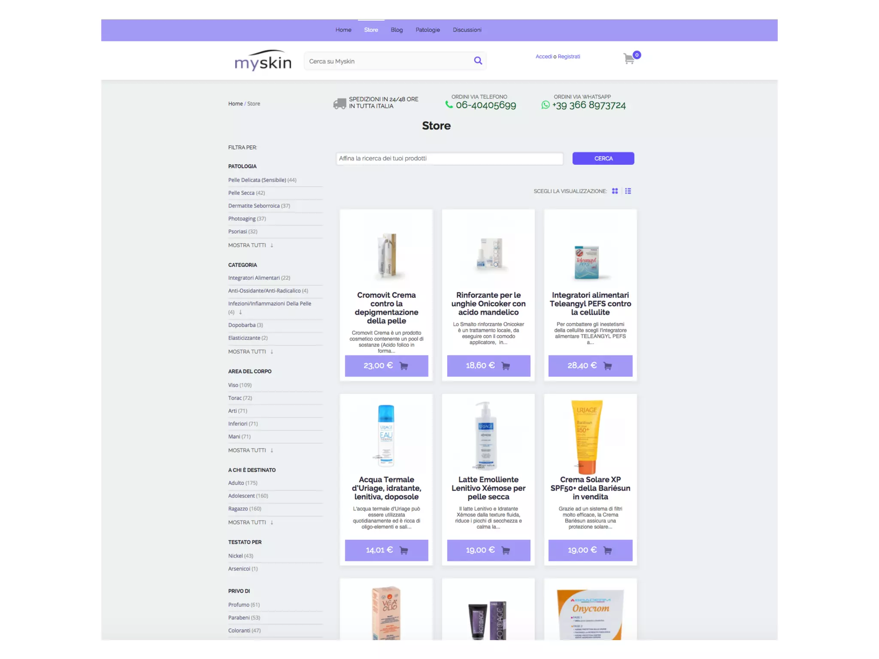
Task: Go to the Patologie menu item
Action: click(x=427, y=30)
